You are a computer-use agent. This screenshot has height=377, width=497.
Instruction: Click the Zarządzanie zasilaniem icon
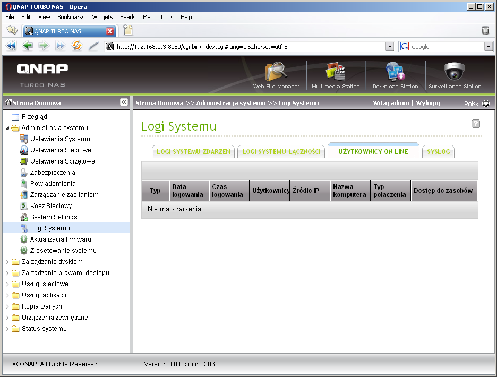pos(24,195)
